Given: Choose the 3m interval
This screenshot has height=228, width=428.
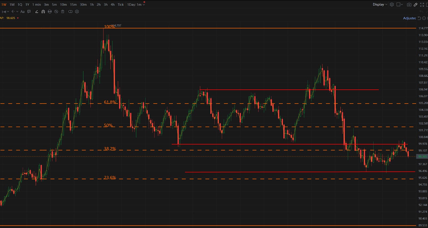Looking at the screenshot, I should click(46, 5).
